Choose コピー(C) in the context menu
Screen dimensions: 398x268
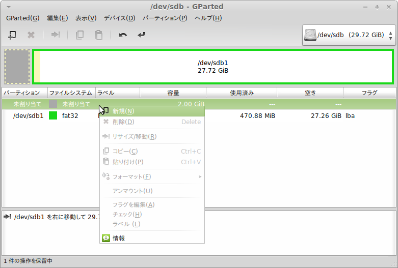click(x=152, y=151)
